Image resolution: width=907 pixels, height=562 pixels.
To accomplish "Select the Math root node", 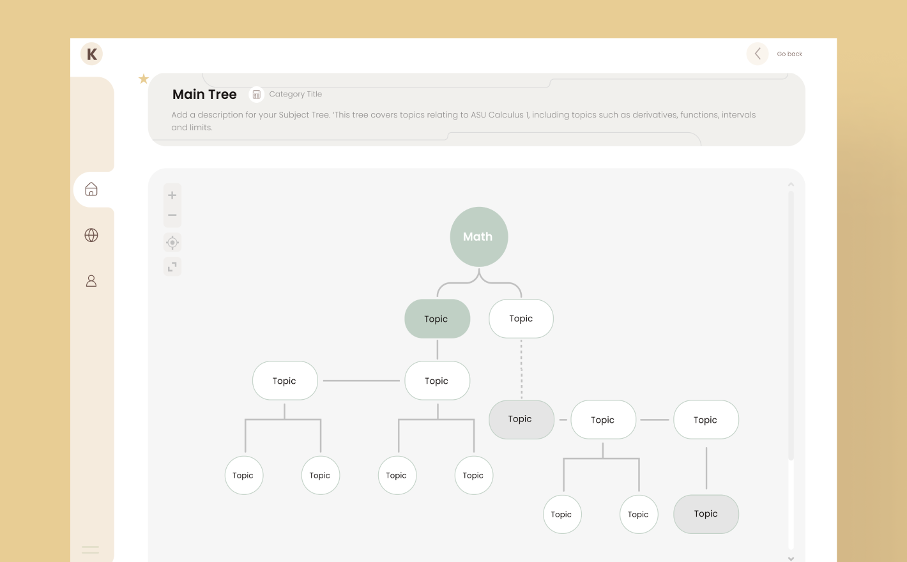I will pyautogui.click(x=478, y=236).
